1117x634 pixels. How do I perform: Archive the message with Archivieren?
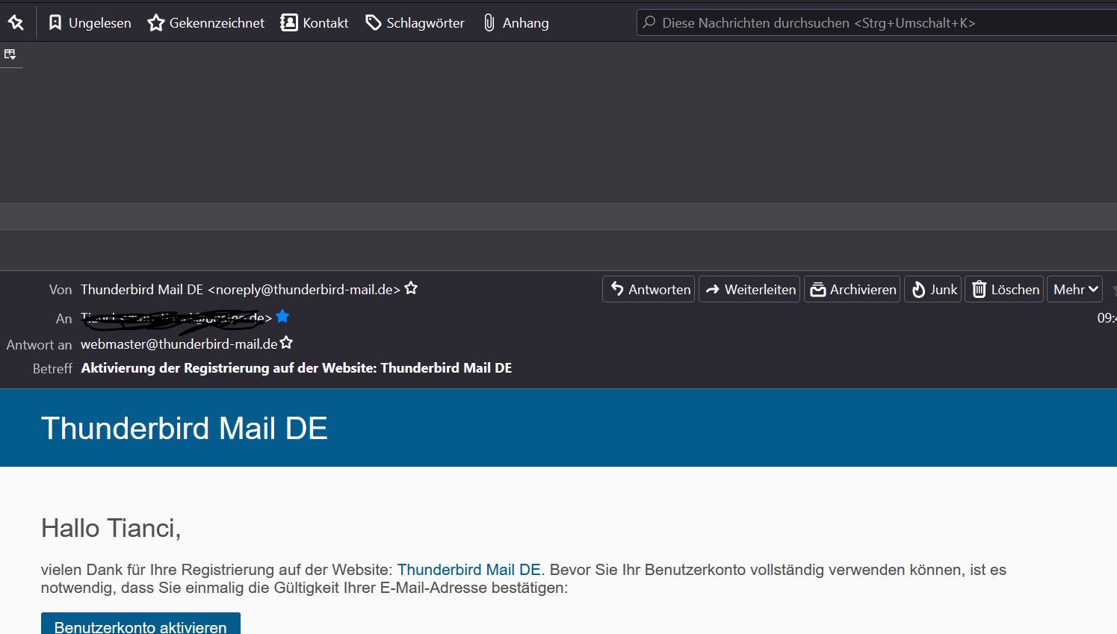click(853, 289)
